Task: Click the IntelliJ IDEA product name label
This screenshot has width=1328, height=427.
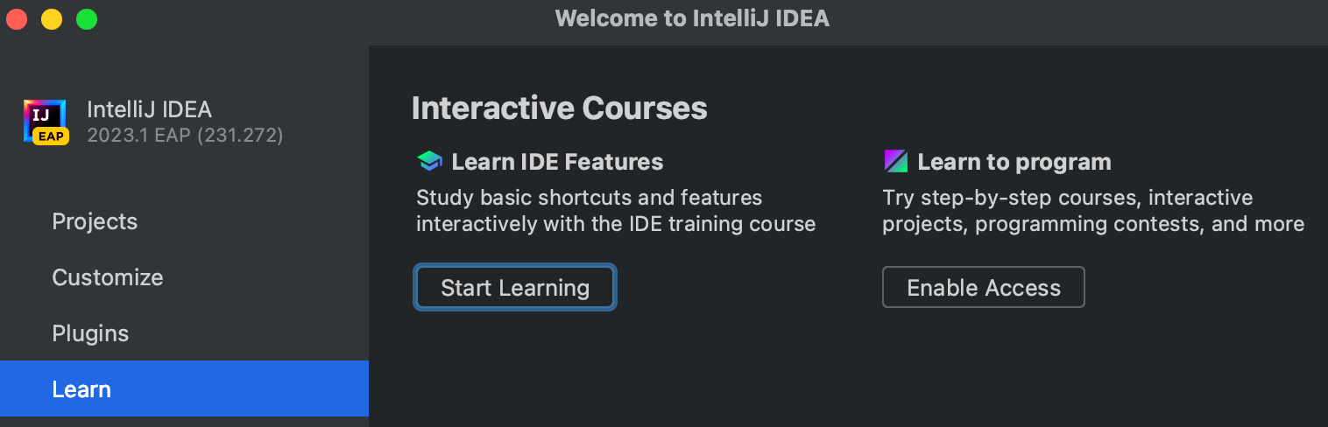Action: click(x=149, y=109)
